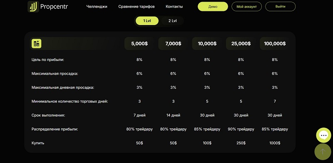Viewport: 333px width, 163px height.
Task: Click the Демо button
Action: pyautogui.click(x=213, y=7)
